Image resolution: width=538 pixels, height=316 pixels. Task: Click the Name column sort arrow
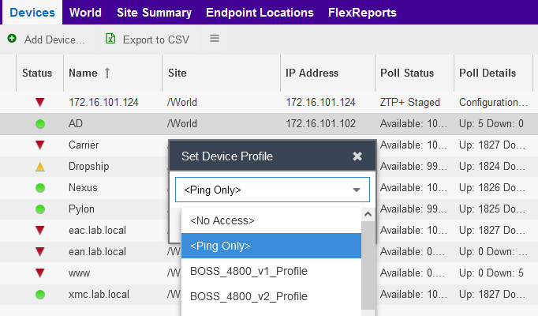tap(107, 73)
